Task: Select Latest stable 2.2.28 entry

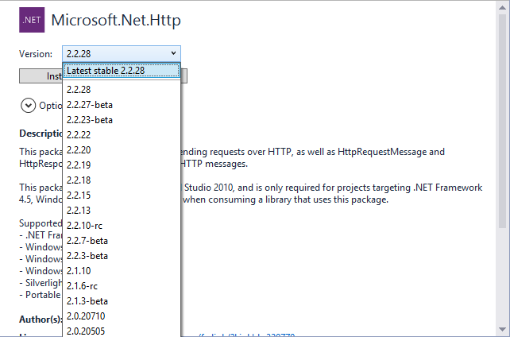Action: coord(122,71)
